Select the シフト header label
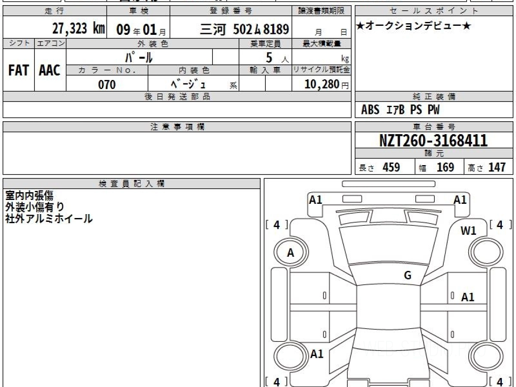This screenshot has width=516, height=387. [18, 43]
